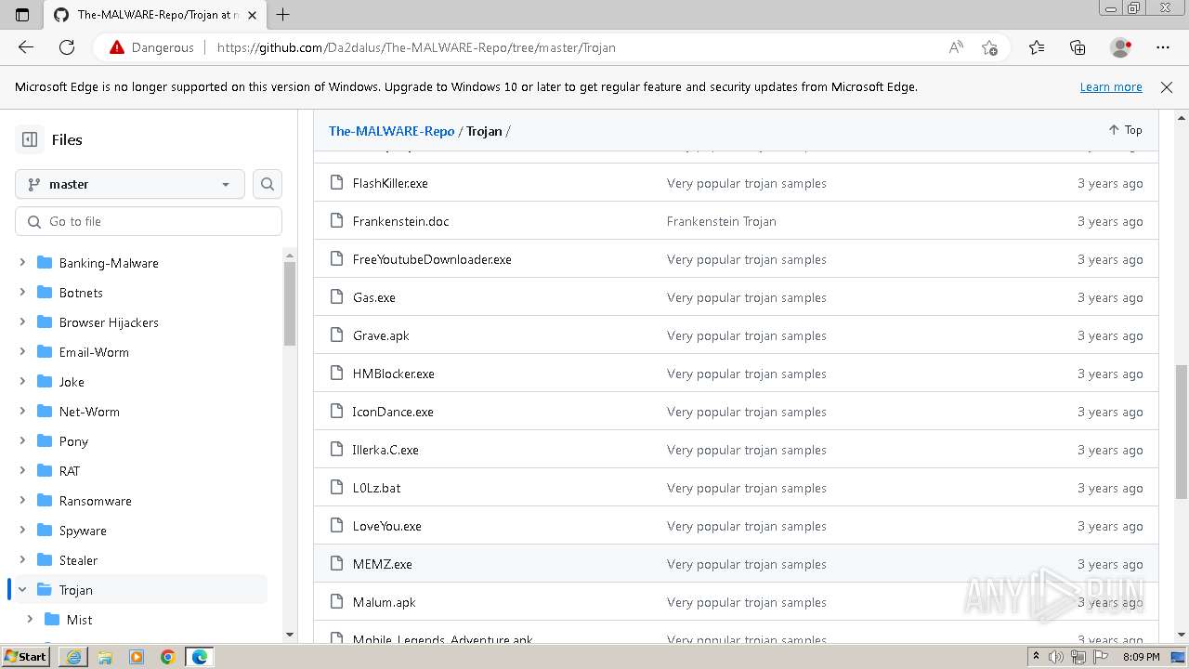Open a new browser tab
This screenshot has height=669, width=1189.
(x=283, y=14)
